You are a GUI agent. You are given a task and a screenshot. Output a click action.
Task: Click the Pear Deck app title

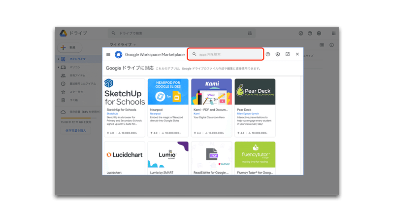pyautogui.click(x=244, y=110)
